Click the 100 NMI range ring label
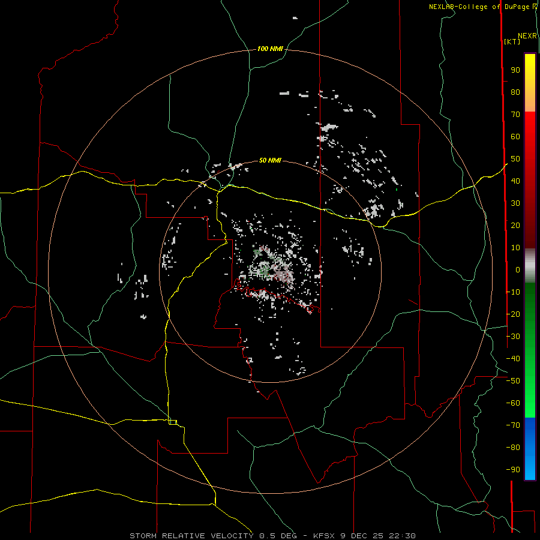Viewport: 540px width, 540px height. point(270,49)
